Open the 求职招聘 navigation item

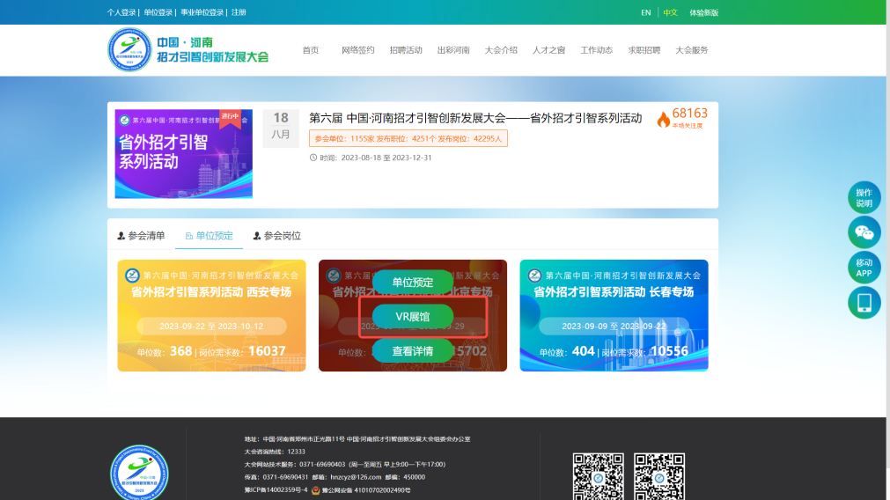point(644,50)
